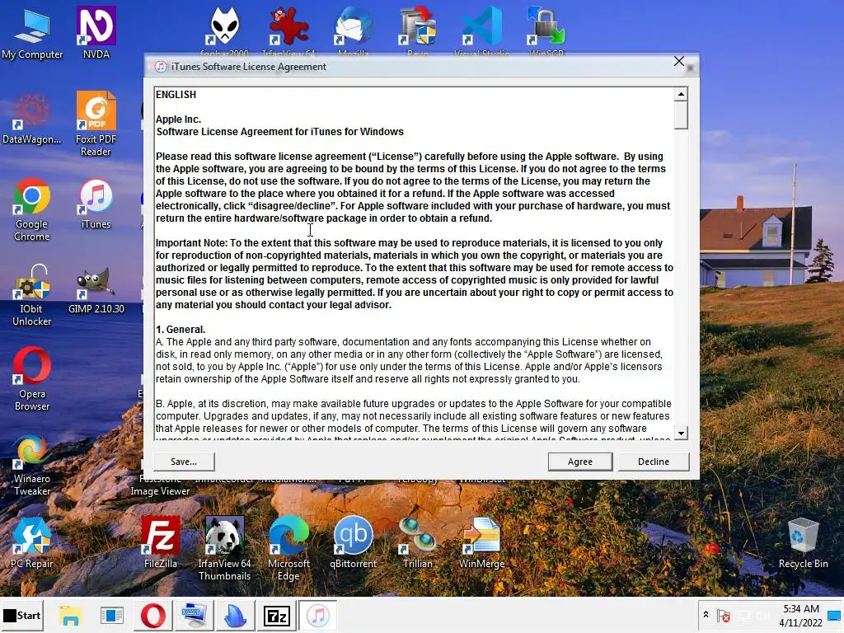The image size is (844, 633).
Task: Click the notification panel icon beside clock
Action: [x=835, y=615]
